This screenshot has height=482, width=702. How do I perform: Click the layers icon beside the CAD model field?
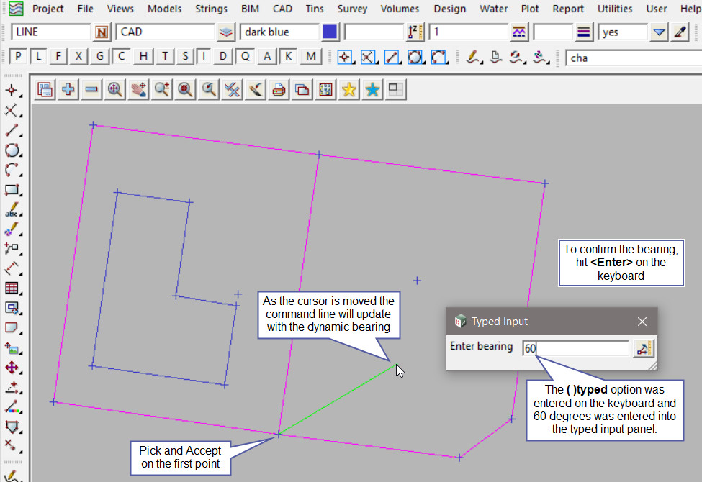(227, 32)
